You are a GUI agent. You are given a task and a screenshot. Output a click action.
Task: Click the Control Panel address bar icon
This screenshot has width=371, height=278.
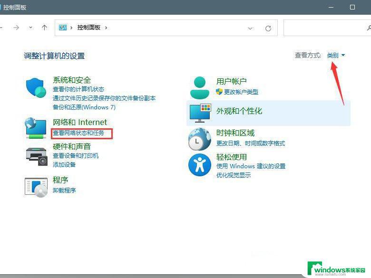click(x=63, y=28)
